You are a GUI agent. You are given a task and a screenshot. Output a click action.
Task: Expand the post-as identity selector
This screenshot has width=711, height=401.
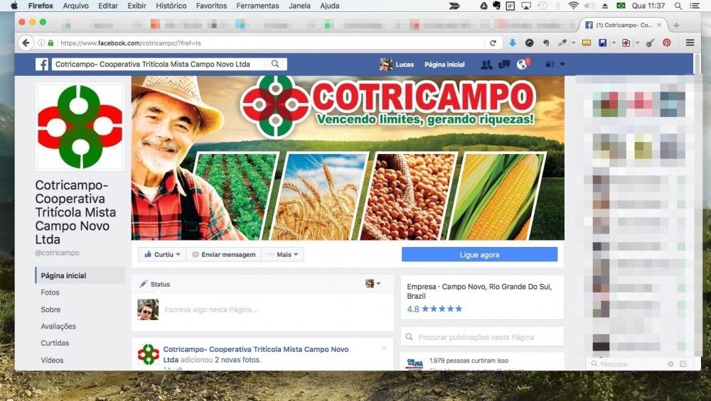tap(373, 284)
